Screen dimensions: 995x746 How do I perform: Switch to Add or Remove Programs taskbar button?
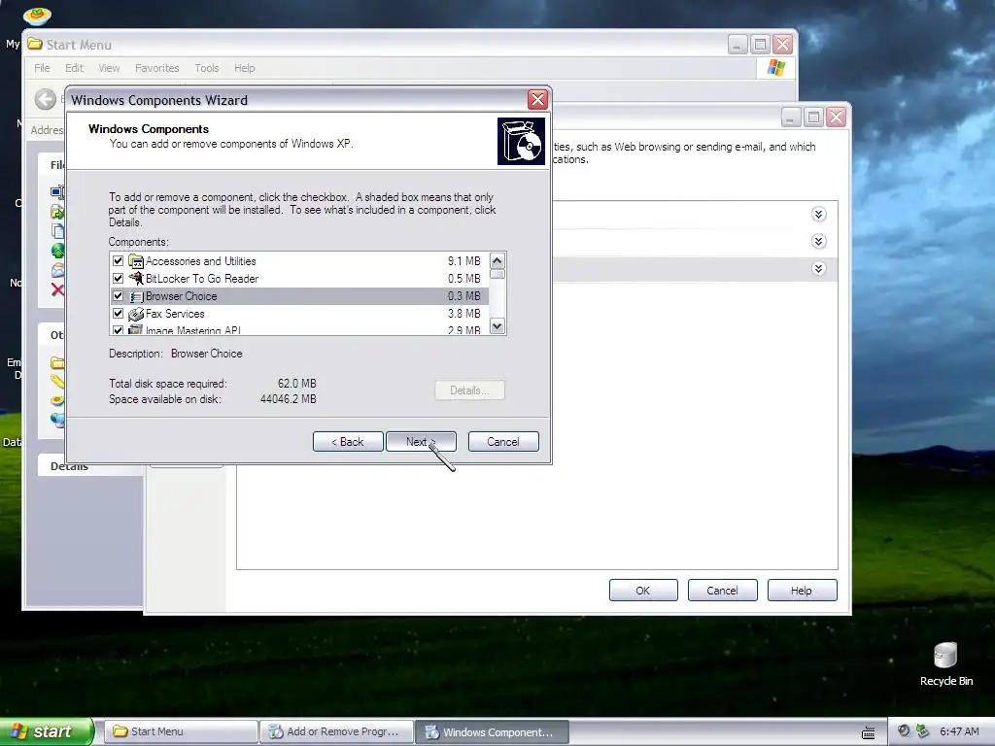coord(336,731)
